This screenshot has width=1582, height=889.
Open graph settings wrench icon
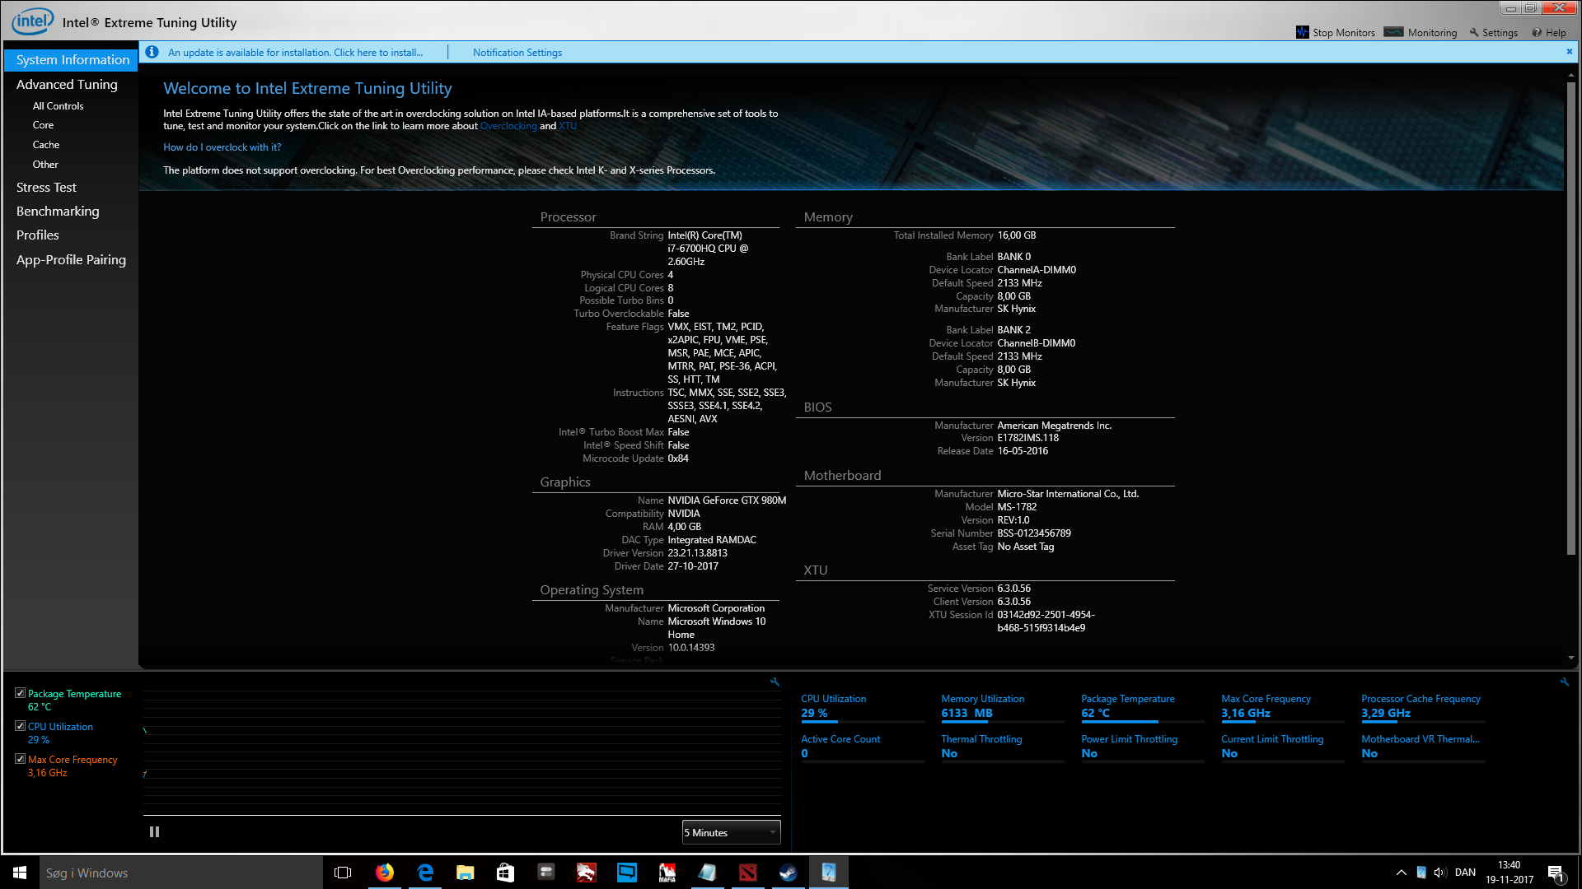(x=775, y=682)
